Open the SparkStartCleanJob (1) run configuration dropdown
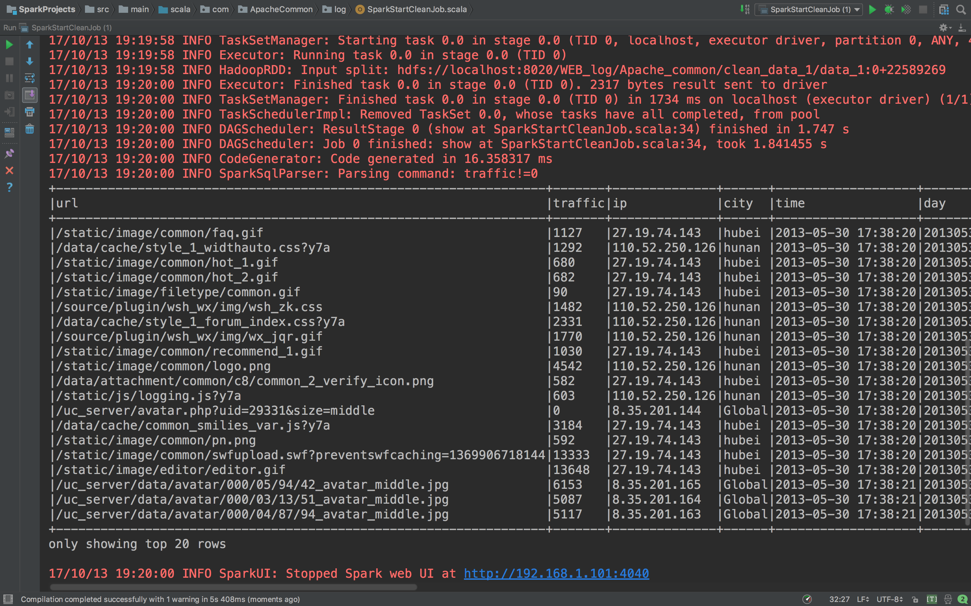Screen dimensions: 971x606 (x=808, y=9)
